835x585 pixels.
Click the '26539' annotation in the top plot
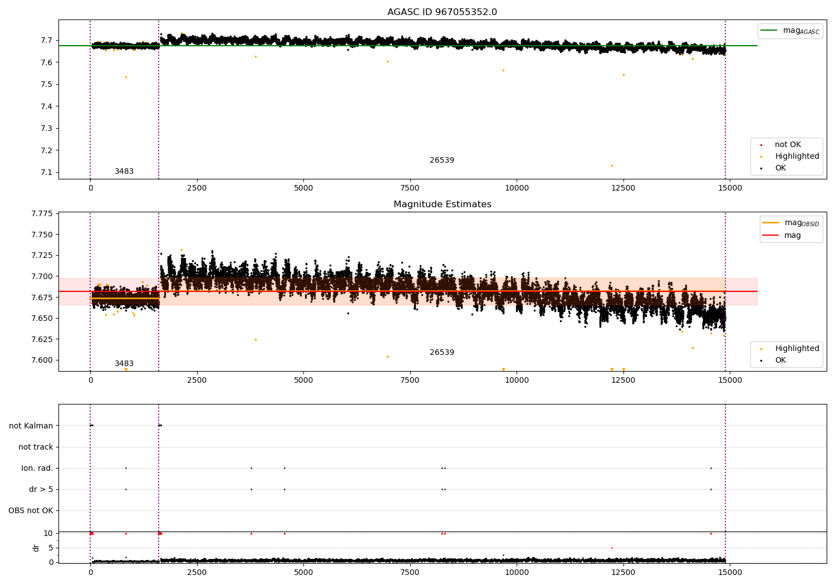[x=442, y=160]
